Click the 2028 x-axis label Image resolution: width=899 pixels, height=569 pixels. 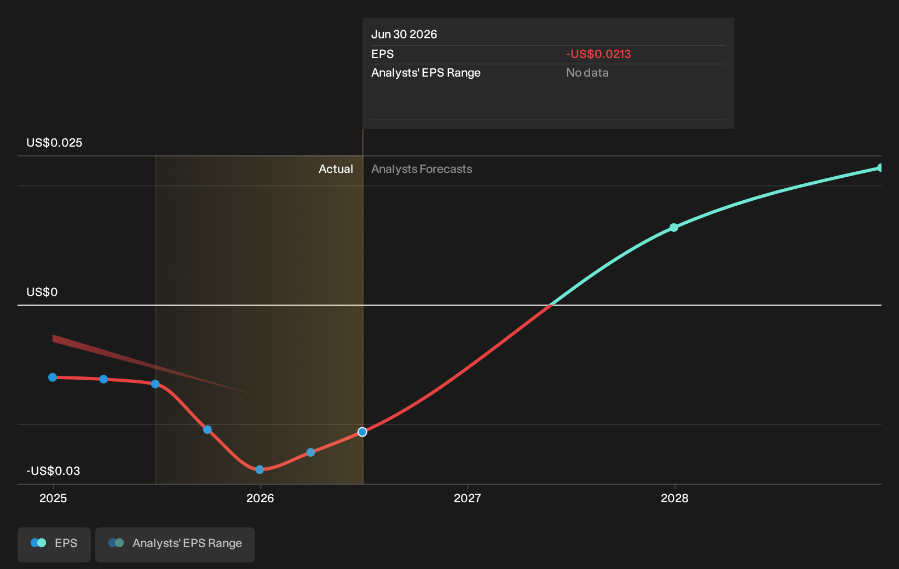(675, 498)
